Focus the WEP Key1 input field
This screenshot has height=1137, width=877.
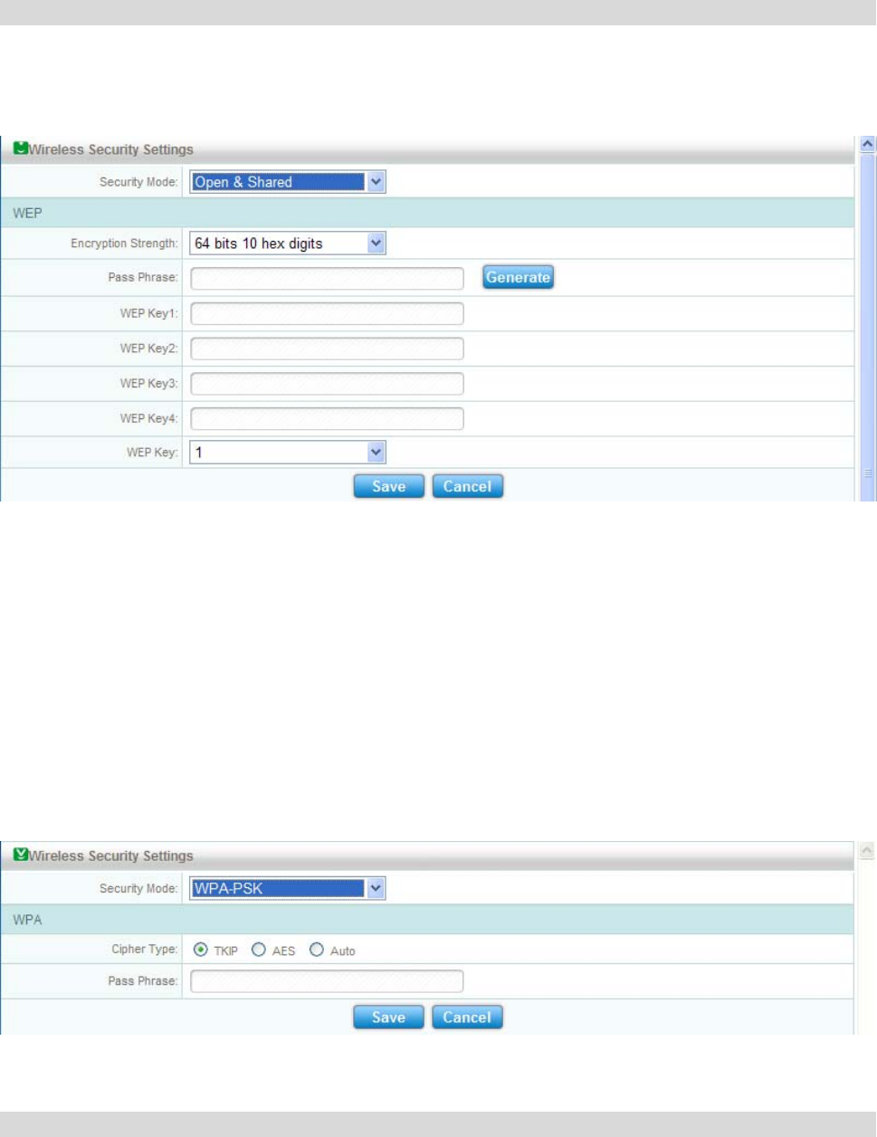(x=327, y=313)
